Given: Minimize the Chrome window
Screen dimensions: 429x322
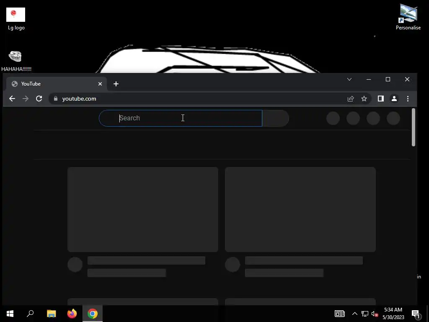Looking at the screenshot, I should click(x=369, y=79).
